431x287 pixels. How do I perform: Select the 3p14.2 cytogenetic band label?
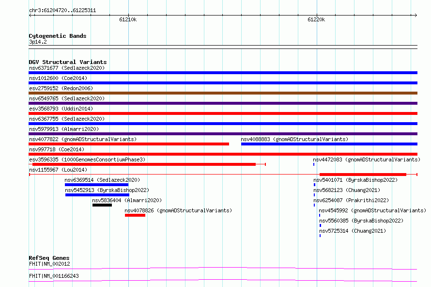pos(38,42)
